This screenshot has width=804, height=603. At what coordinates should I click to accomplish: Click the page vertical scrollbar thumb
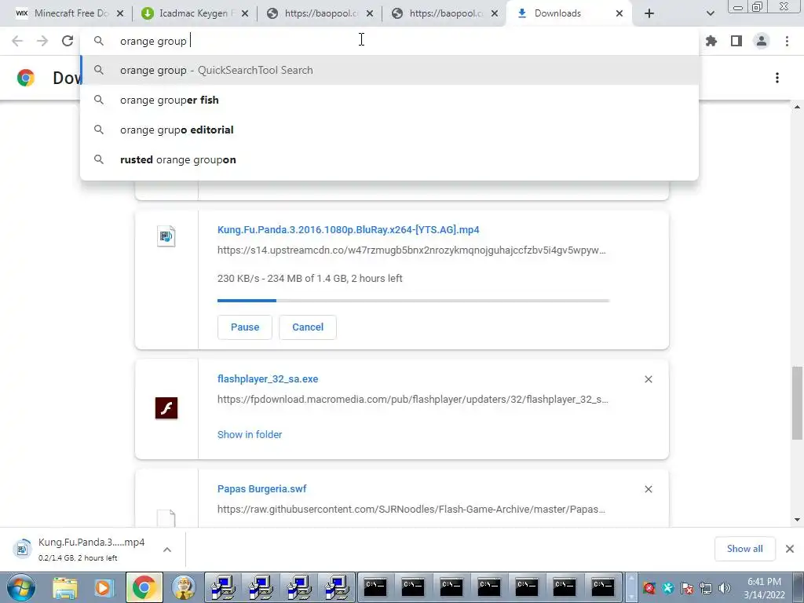click(797, 403)
